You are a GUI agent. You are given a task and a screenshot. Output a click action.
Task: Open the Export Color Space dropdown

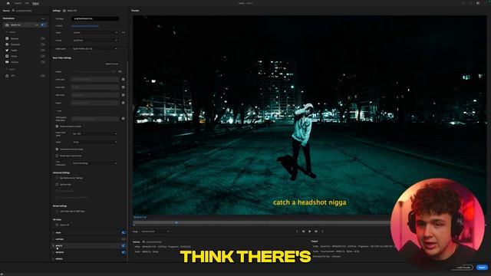click(x=95, y=133)
